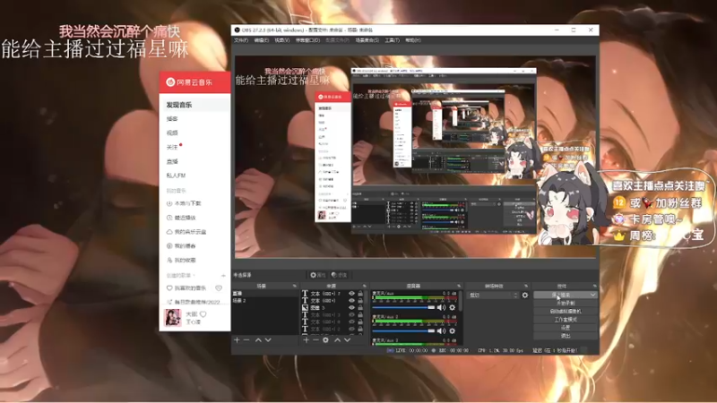717x403 pixels.
Task: Toggle the lock on source 文本 (GDI+) 7
Action: pyautogui.click(x=360, y=294)
